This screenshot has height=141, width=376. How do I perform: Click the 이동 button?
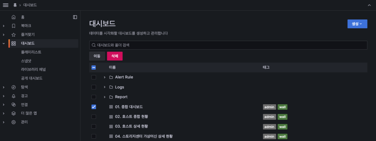click(97, 56)
